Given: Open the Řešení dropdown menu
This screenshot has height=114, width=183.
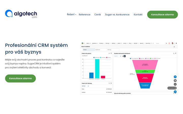Looking at the screenshot, I should (71, 14).
